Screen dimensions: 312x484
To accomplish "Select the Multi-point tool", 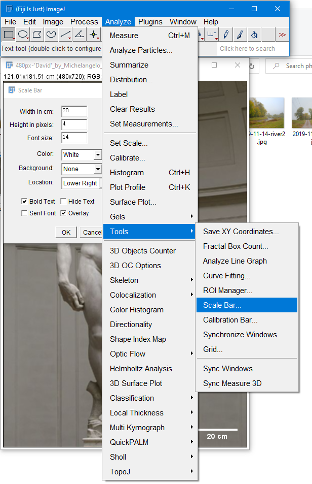I will (x=94, y=35).
